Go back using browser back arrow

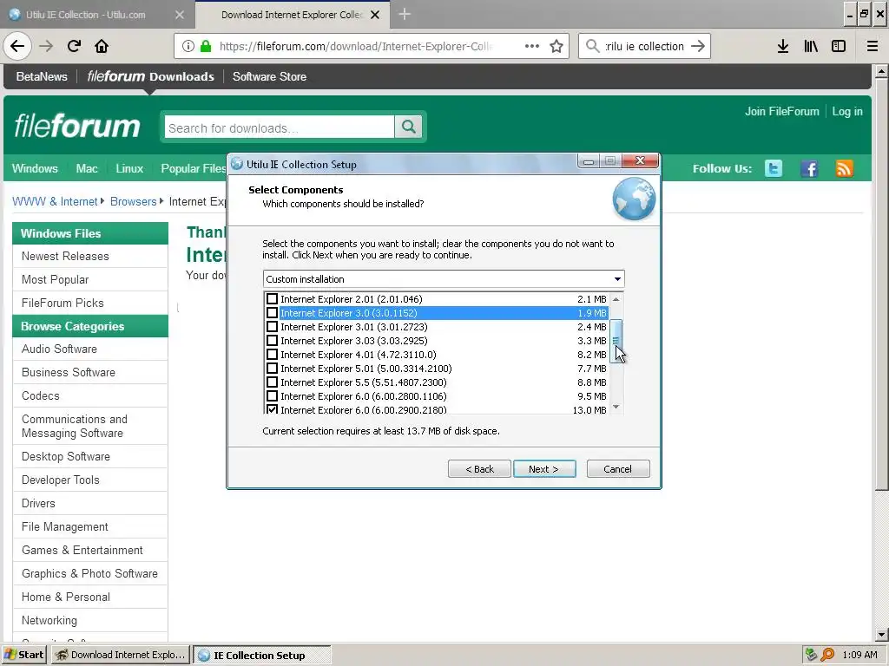[x=17, y=47]
